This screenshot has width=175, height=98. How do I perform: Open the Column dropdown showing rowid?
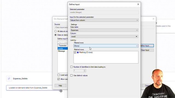[104, 36]
